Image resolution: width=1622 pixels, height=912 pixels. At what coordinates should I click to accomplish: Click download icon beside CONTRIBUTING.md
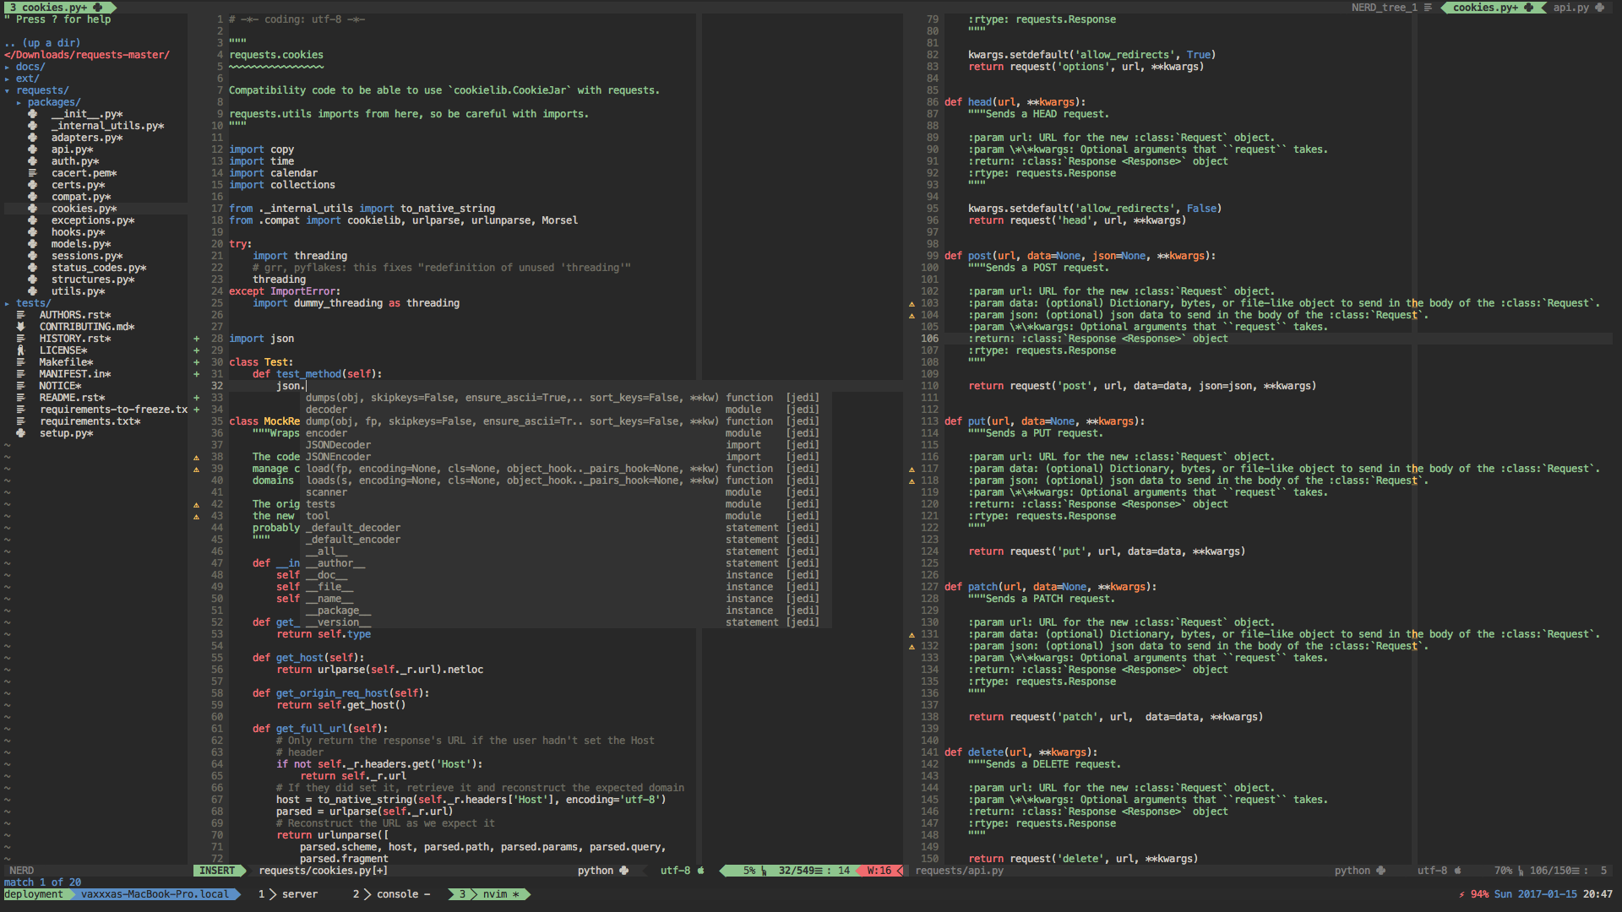pyautogui.click(x=21, y=327)
